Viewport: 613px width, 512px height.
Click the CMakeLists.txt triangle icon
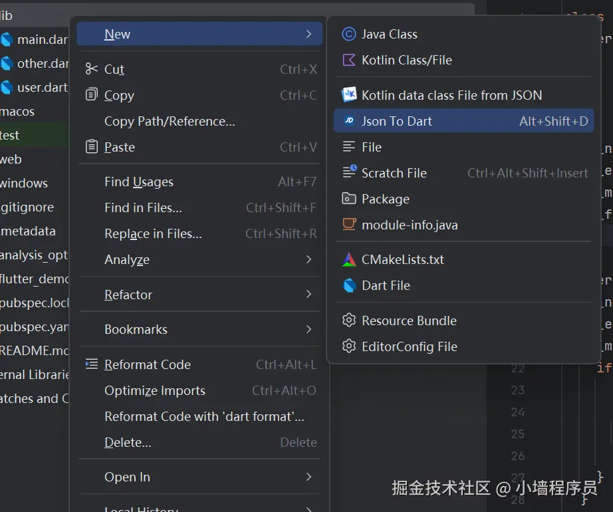click(x=349, y=259)
